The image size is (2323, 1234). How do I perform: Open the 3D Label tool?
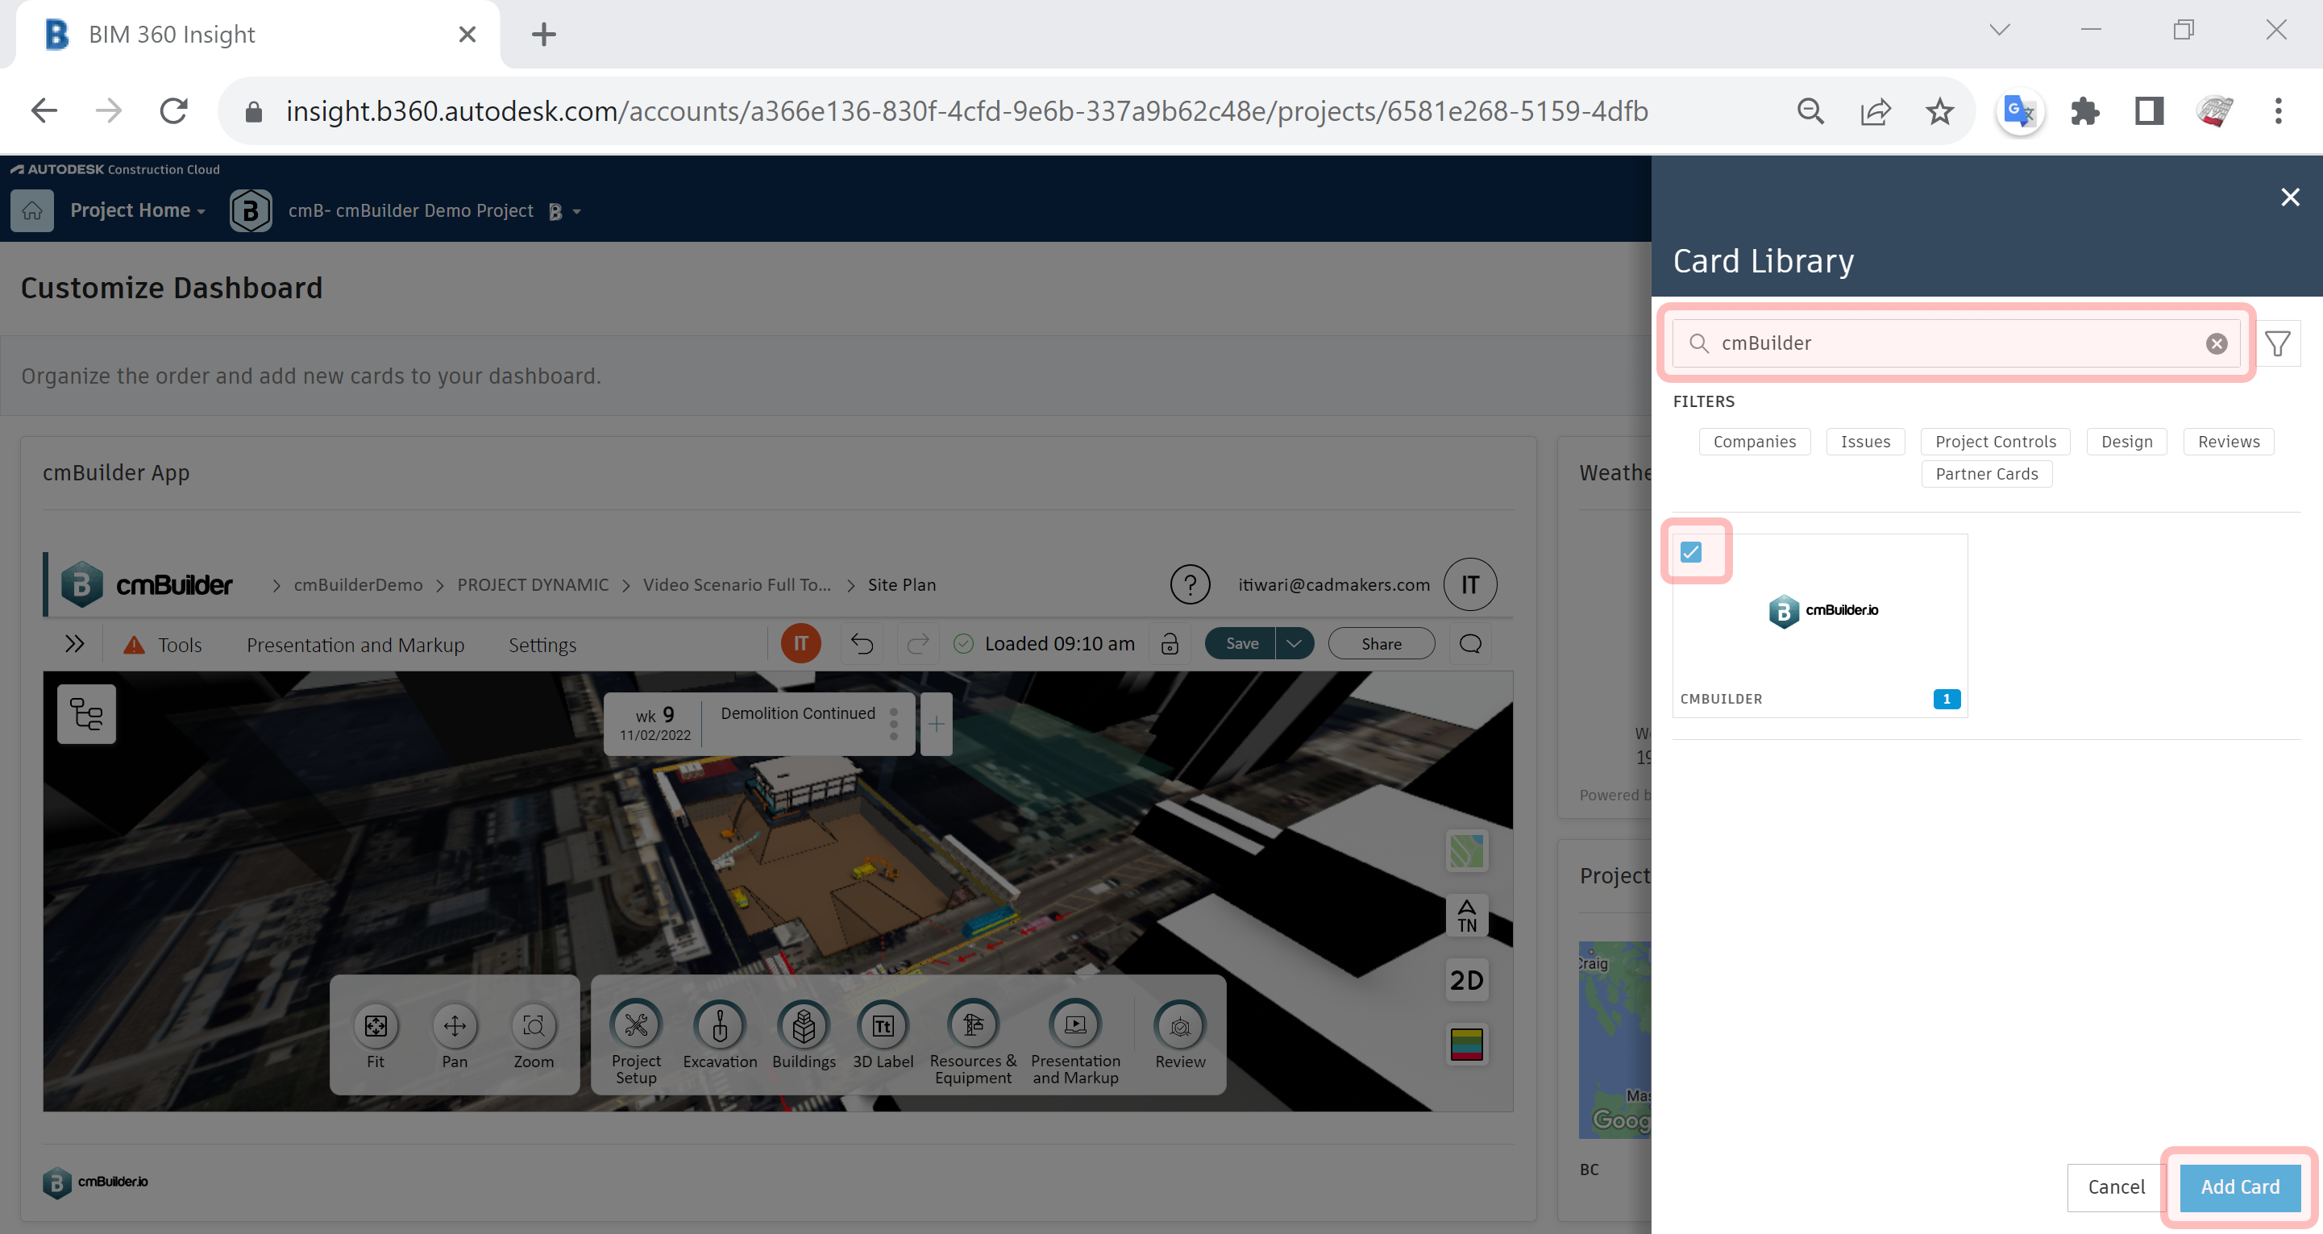(883, 1025)
